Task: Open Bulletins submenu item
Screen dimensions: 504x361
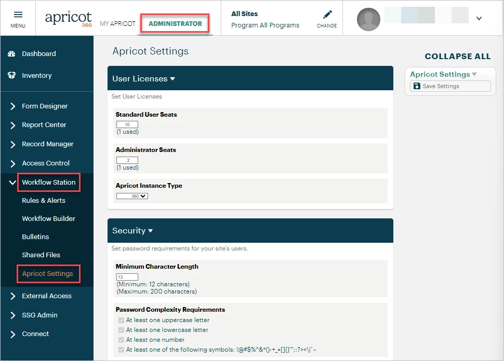Action: click(x=35, y=237)
